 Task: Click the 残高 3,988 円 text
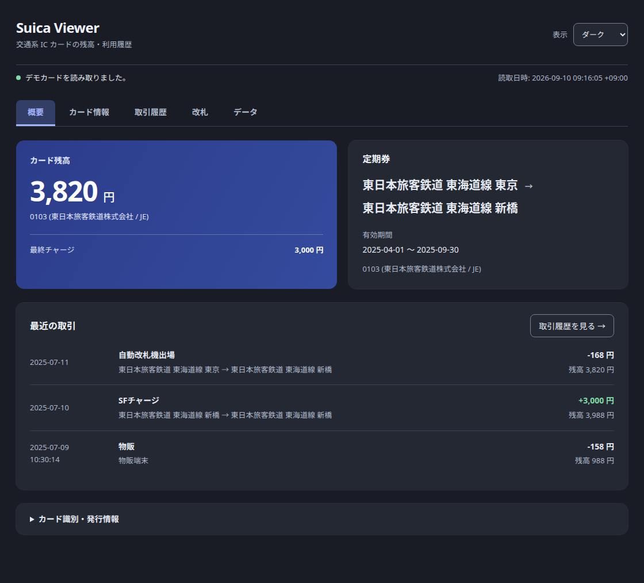[591, 416]
